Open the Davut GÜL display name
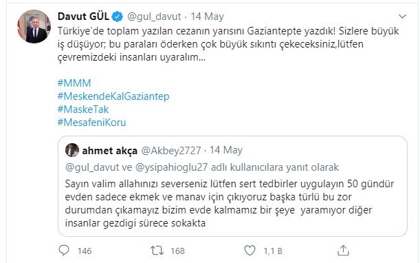 (x=83, y=17)
